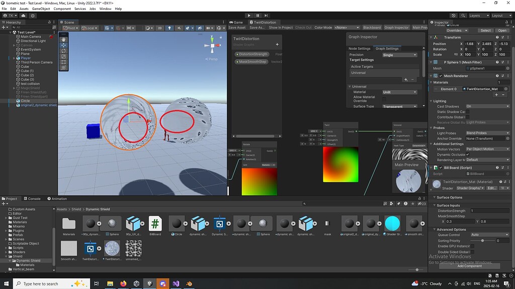This screenshot has width=515, height=289.
Task: Toggle Scene view lighting lightbulb icon
Action: pos(169,28)
